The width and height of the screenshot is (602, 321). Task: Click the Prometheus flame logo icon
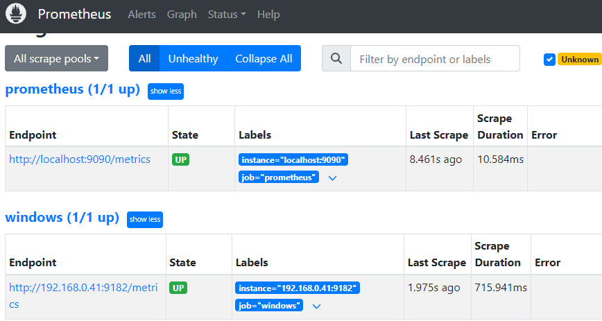[16, 14]
